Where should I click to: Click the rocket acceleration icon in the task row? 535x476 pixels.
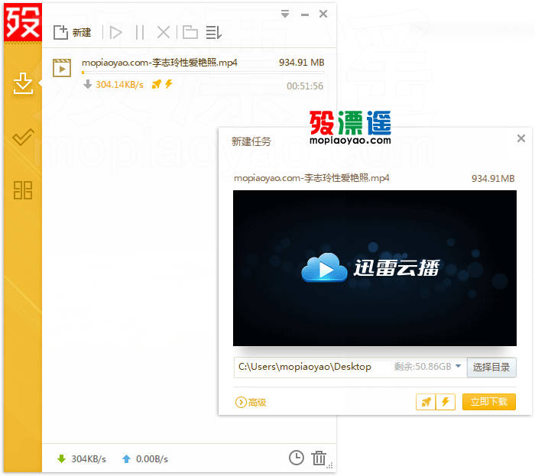tap(156, 84)
